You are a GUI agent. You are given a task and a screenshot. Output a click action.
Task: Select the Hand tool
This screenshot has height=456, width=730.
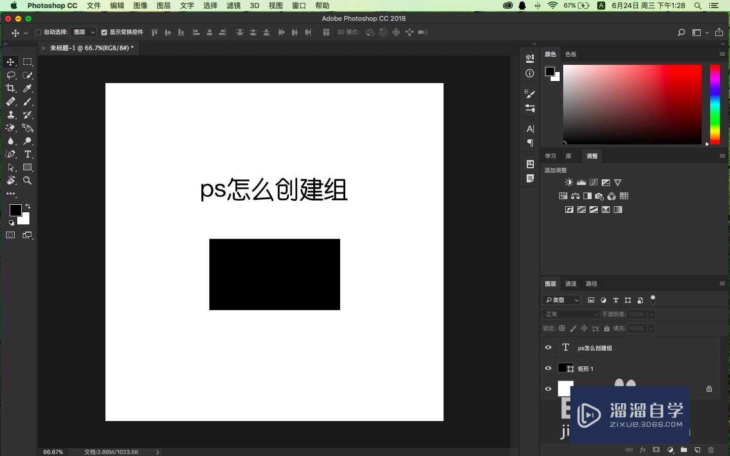(x=11, y=180)
